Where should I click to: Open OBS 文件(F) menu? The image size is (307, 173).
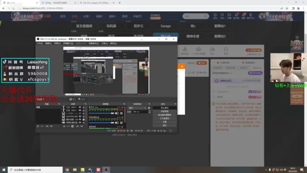point(40,43)
